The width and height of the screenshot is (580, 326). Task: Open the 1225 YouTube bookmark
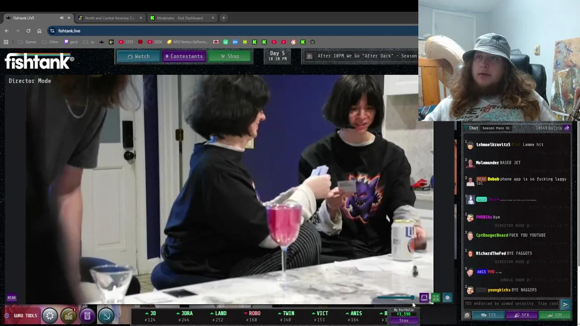(126, 42)
